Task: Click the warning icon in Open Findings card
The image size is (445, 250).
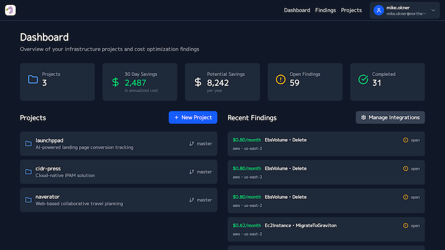Action: click(x=280, y=79)
